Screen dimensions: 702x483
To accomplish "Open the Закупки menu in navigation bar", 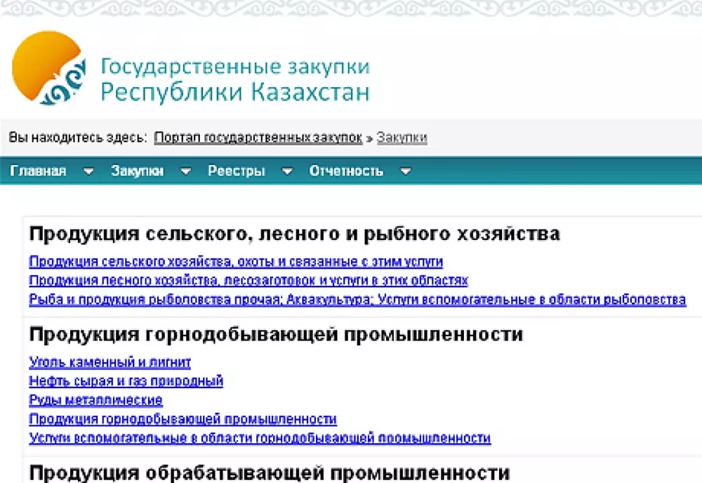I will 137,171.
